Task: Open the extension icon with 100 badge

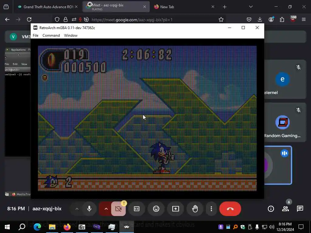Action: [x=293, y=19]
